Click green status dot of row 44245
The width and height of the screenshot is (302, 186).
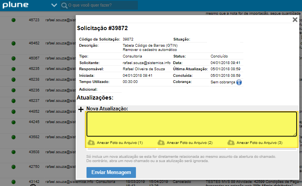pos(14,122)
